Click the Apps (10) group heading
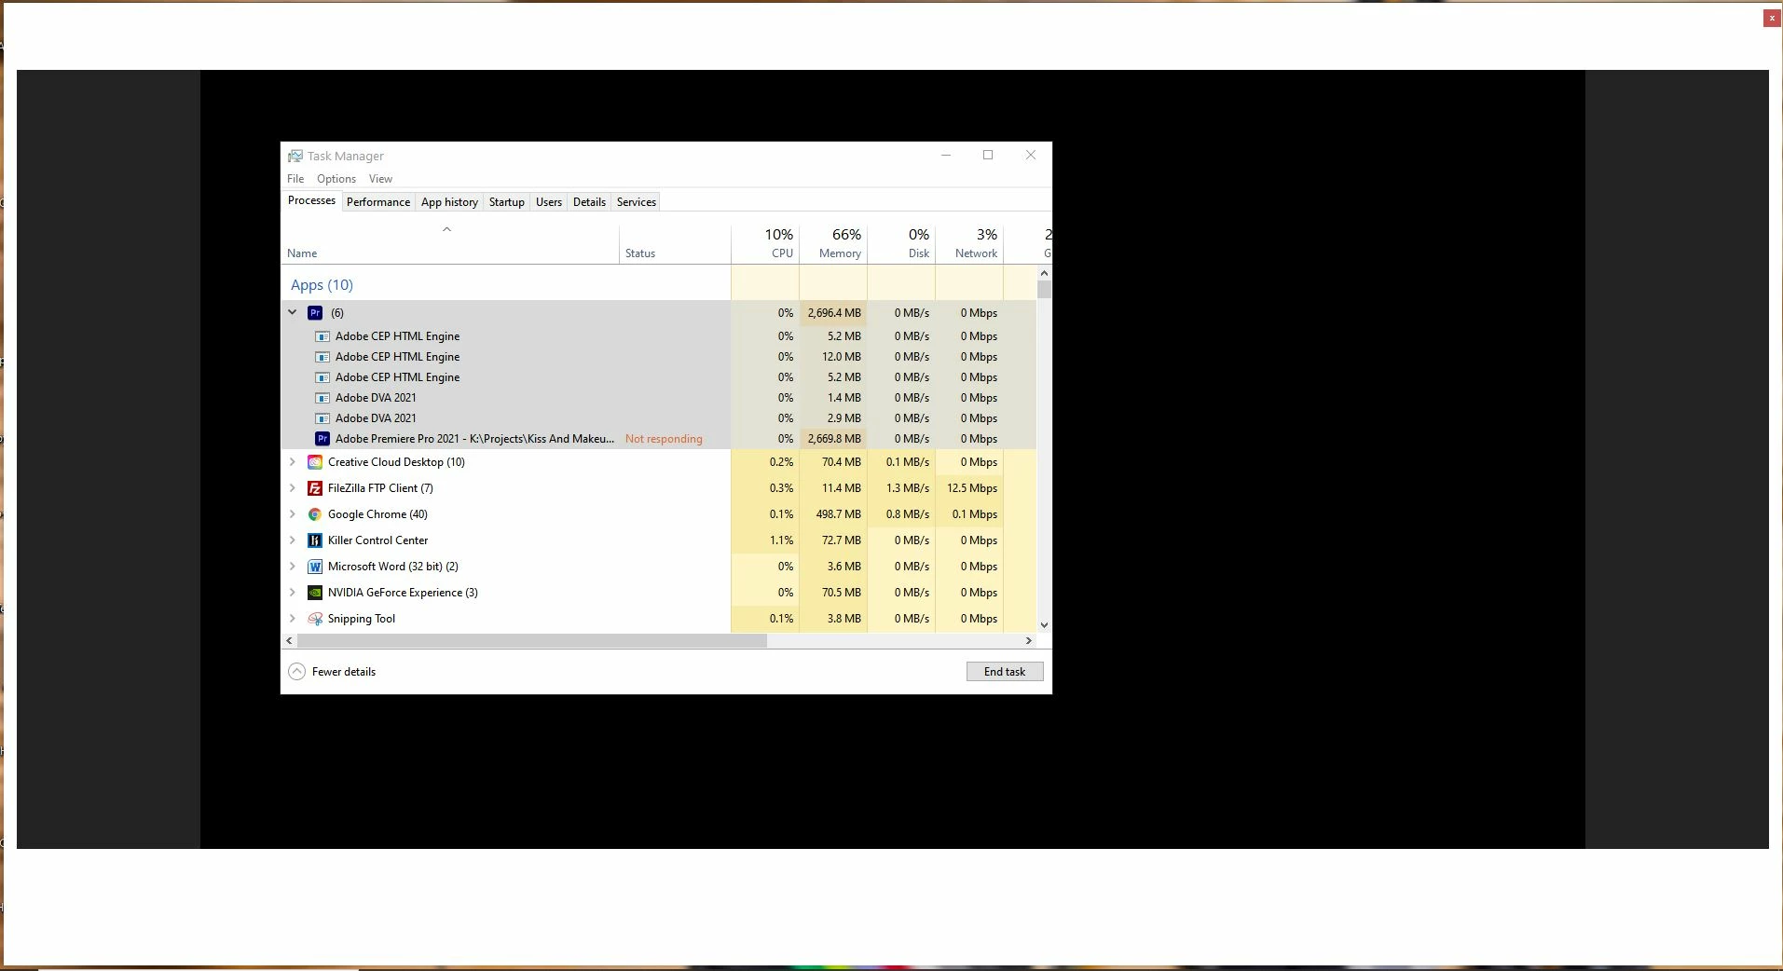Viewport: 1783px width, 971px height. [322, 285]
